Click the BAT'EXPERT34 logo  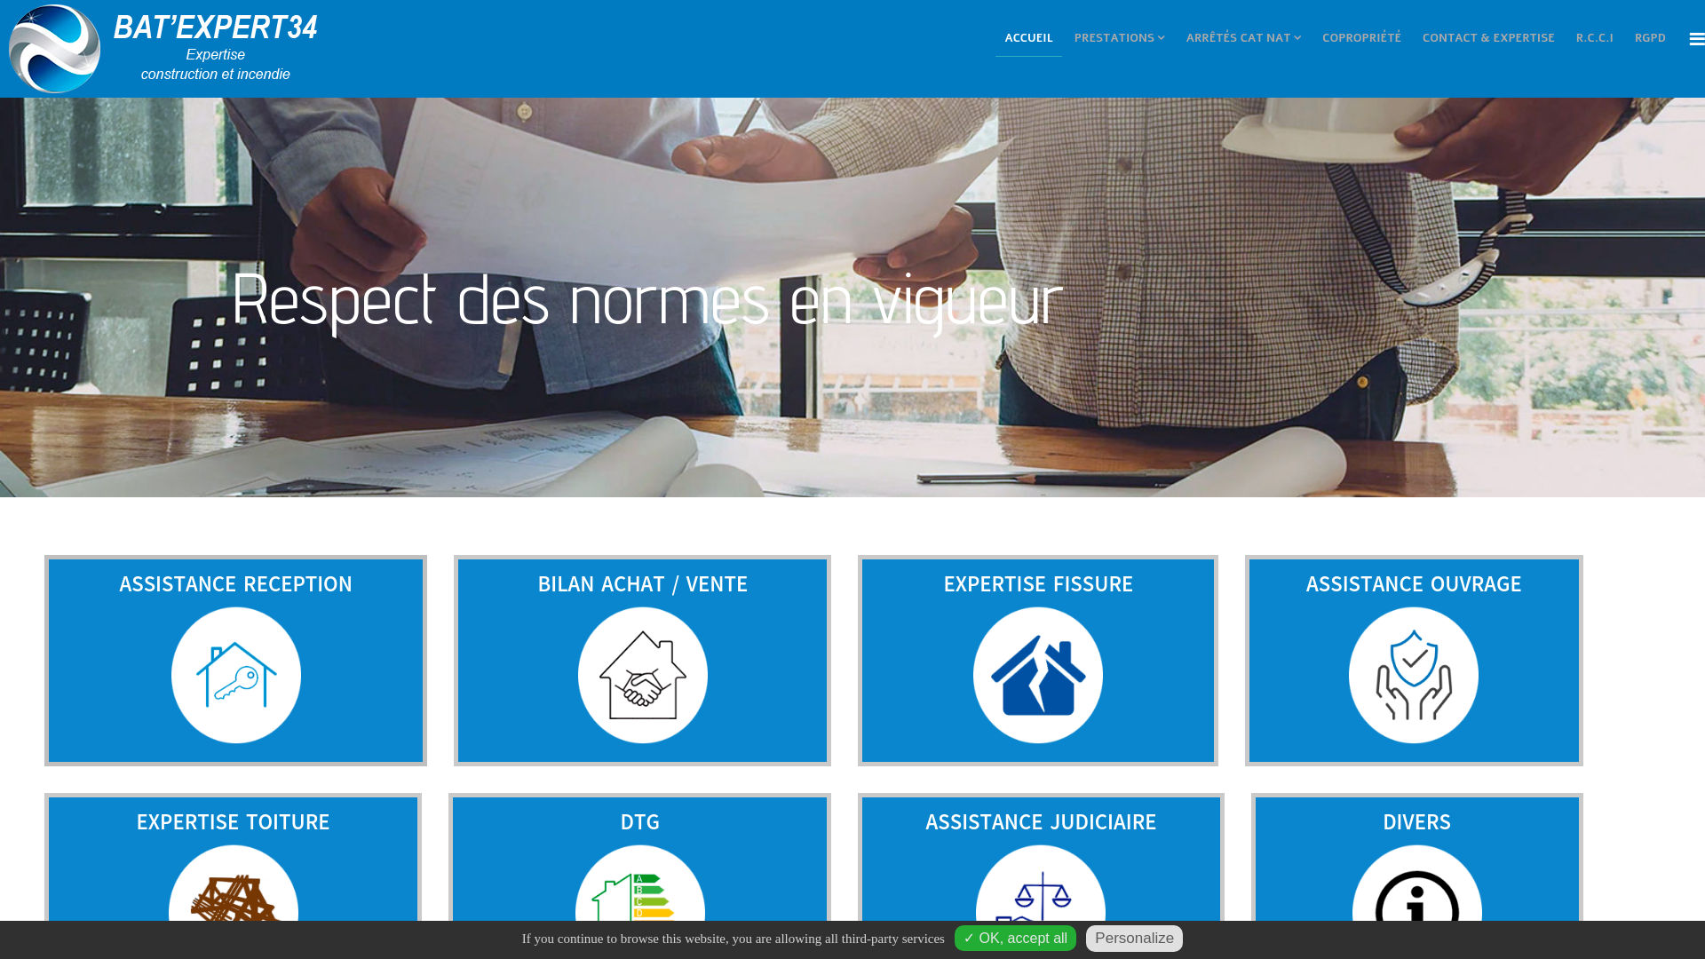click(x=164, y=49)
